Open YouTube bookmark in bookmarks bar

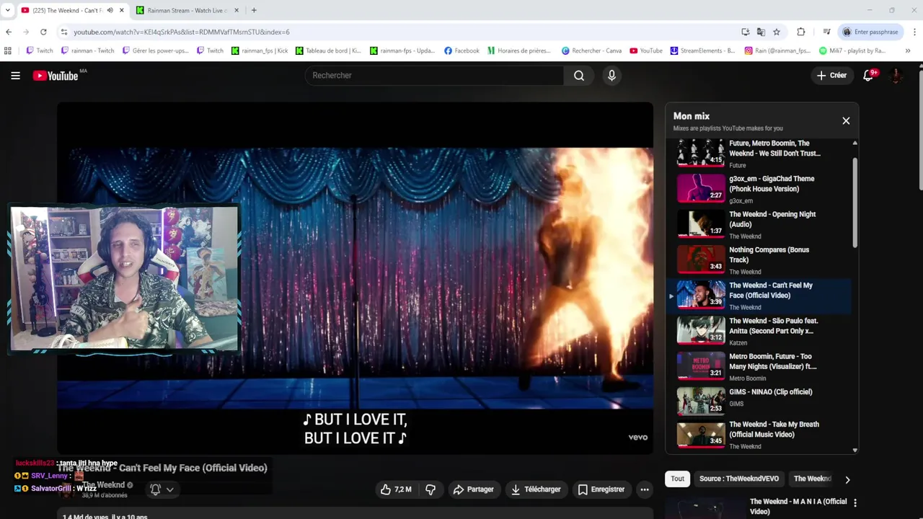(645, 50)
